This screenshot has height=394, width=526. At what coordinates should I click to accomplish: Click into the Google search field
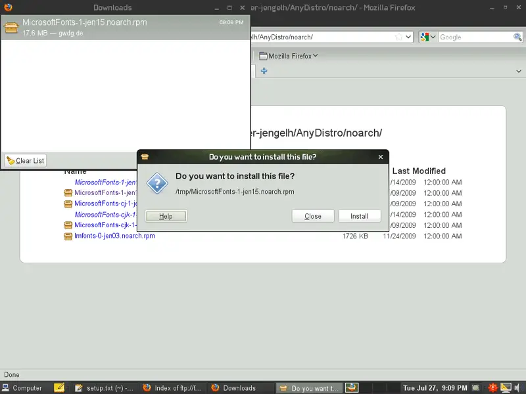coord(475,37)
